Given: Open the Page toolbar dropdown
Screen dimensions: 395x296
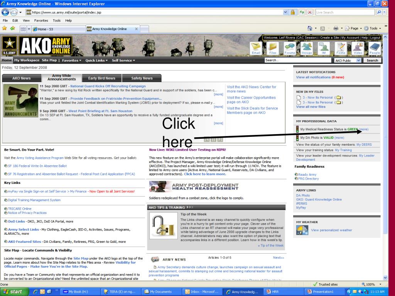Looking at the screenshot, I should [x=353, y=29].
